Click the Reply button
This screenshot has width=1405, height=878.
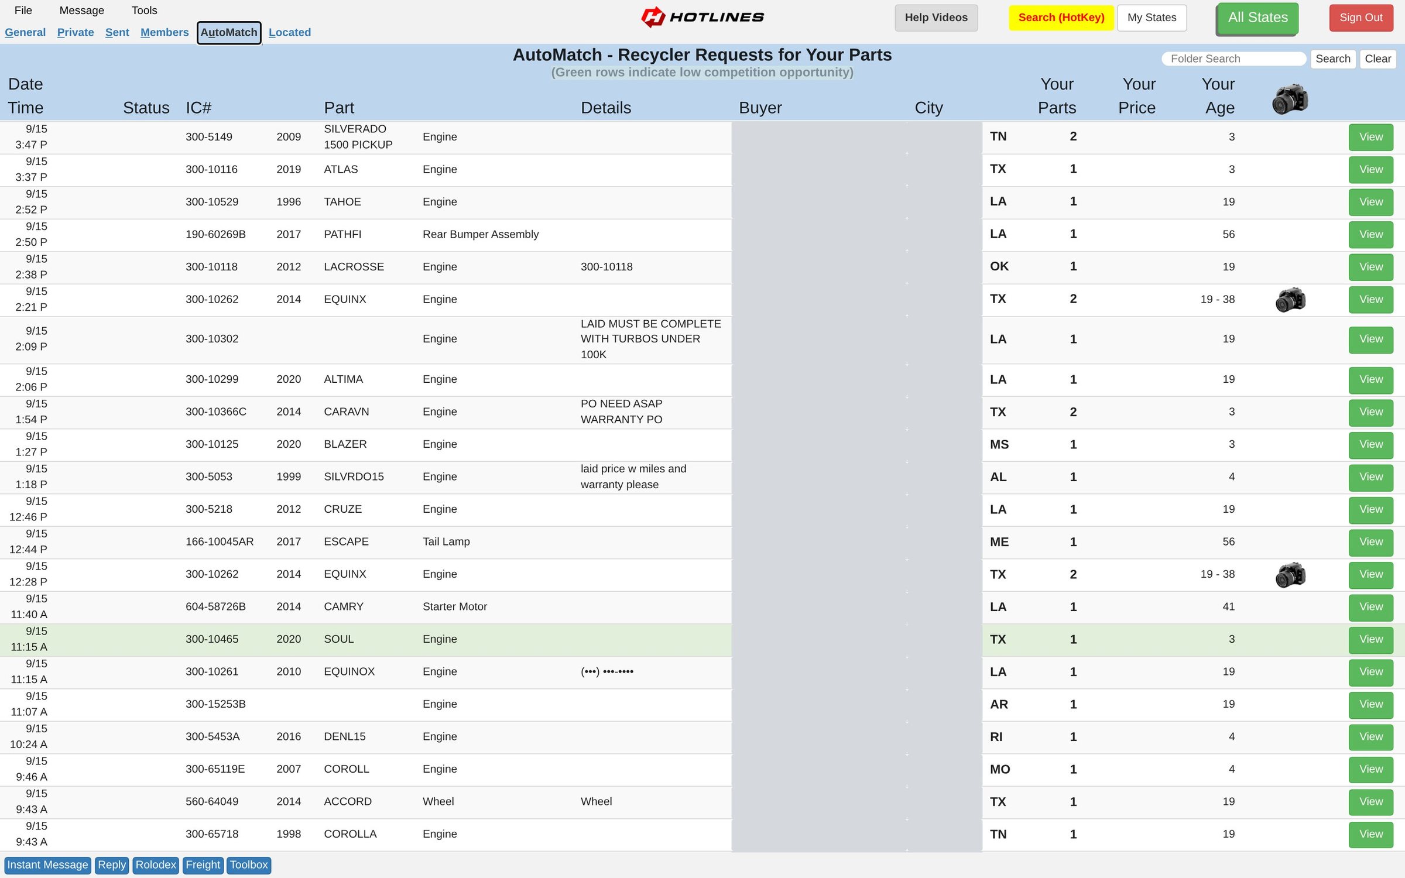tap(112, 865)
